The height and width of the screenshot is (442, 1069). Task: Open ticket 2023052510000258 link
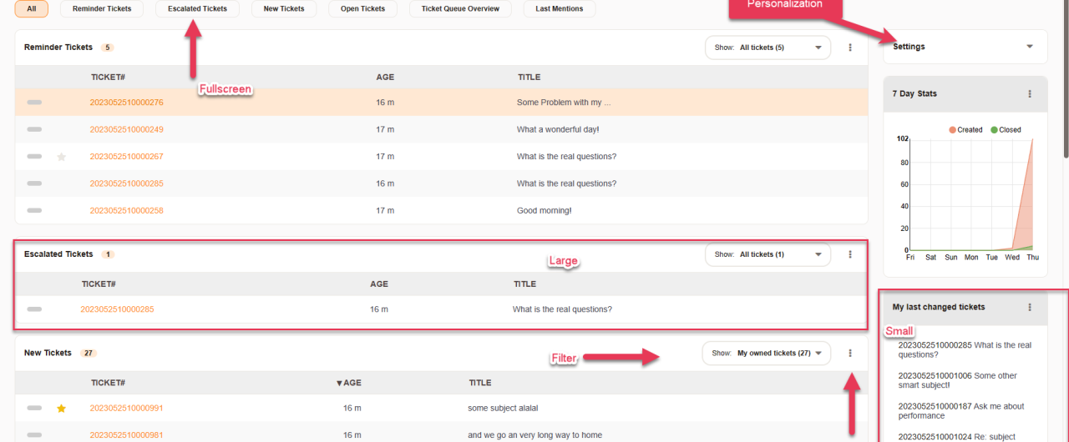126,211
